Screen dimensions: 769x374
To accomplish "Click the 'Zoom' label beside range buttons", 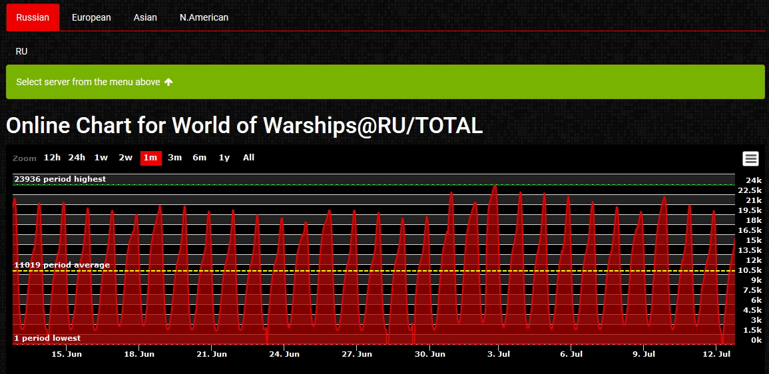I will (x=25, y=158).
